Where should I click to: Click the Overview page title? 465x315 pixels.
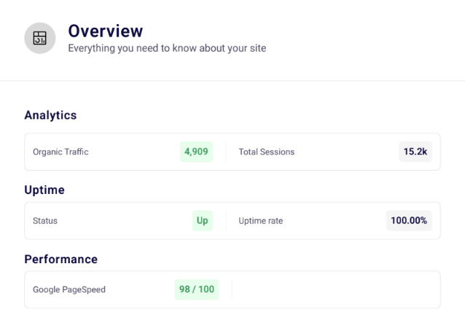tap(105, 31)
